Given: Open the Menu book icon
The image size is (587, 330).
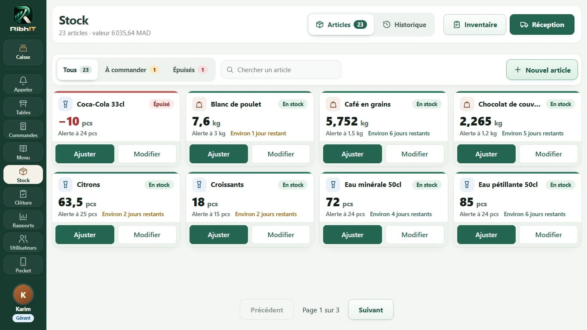Looking at the screenshot, I should [x=23, y=149].
